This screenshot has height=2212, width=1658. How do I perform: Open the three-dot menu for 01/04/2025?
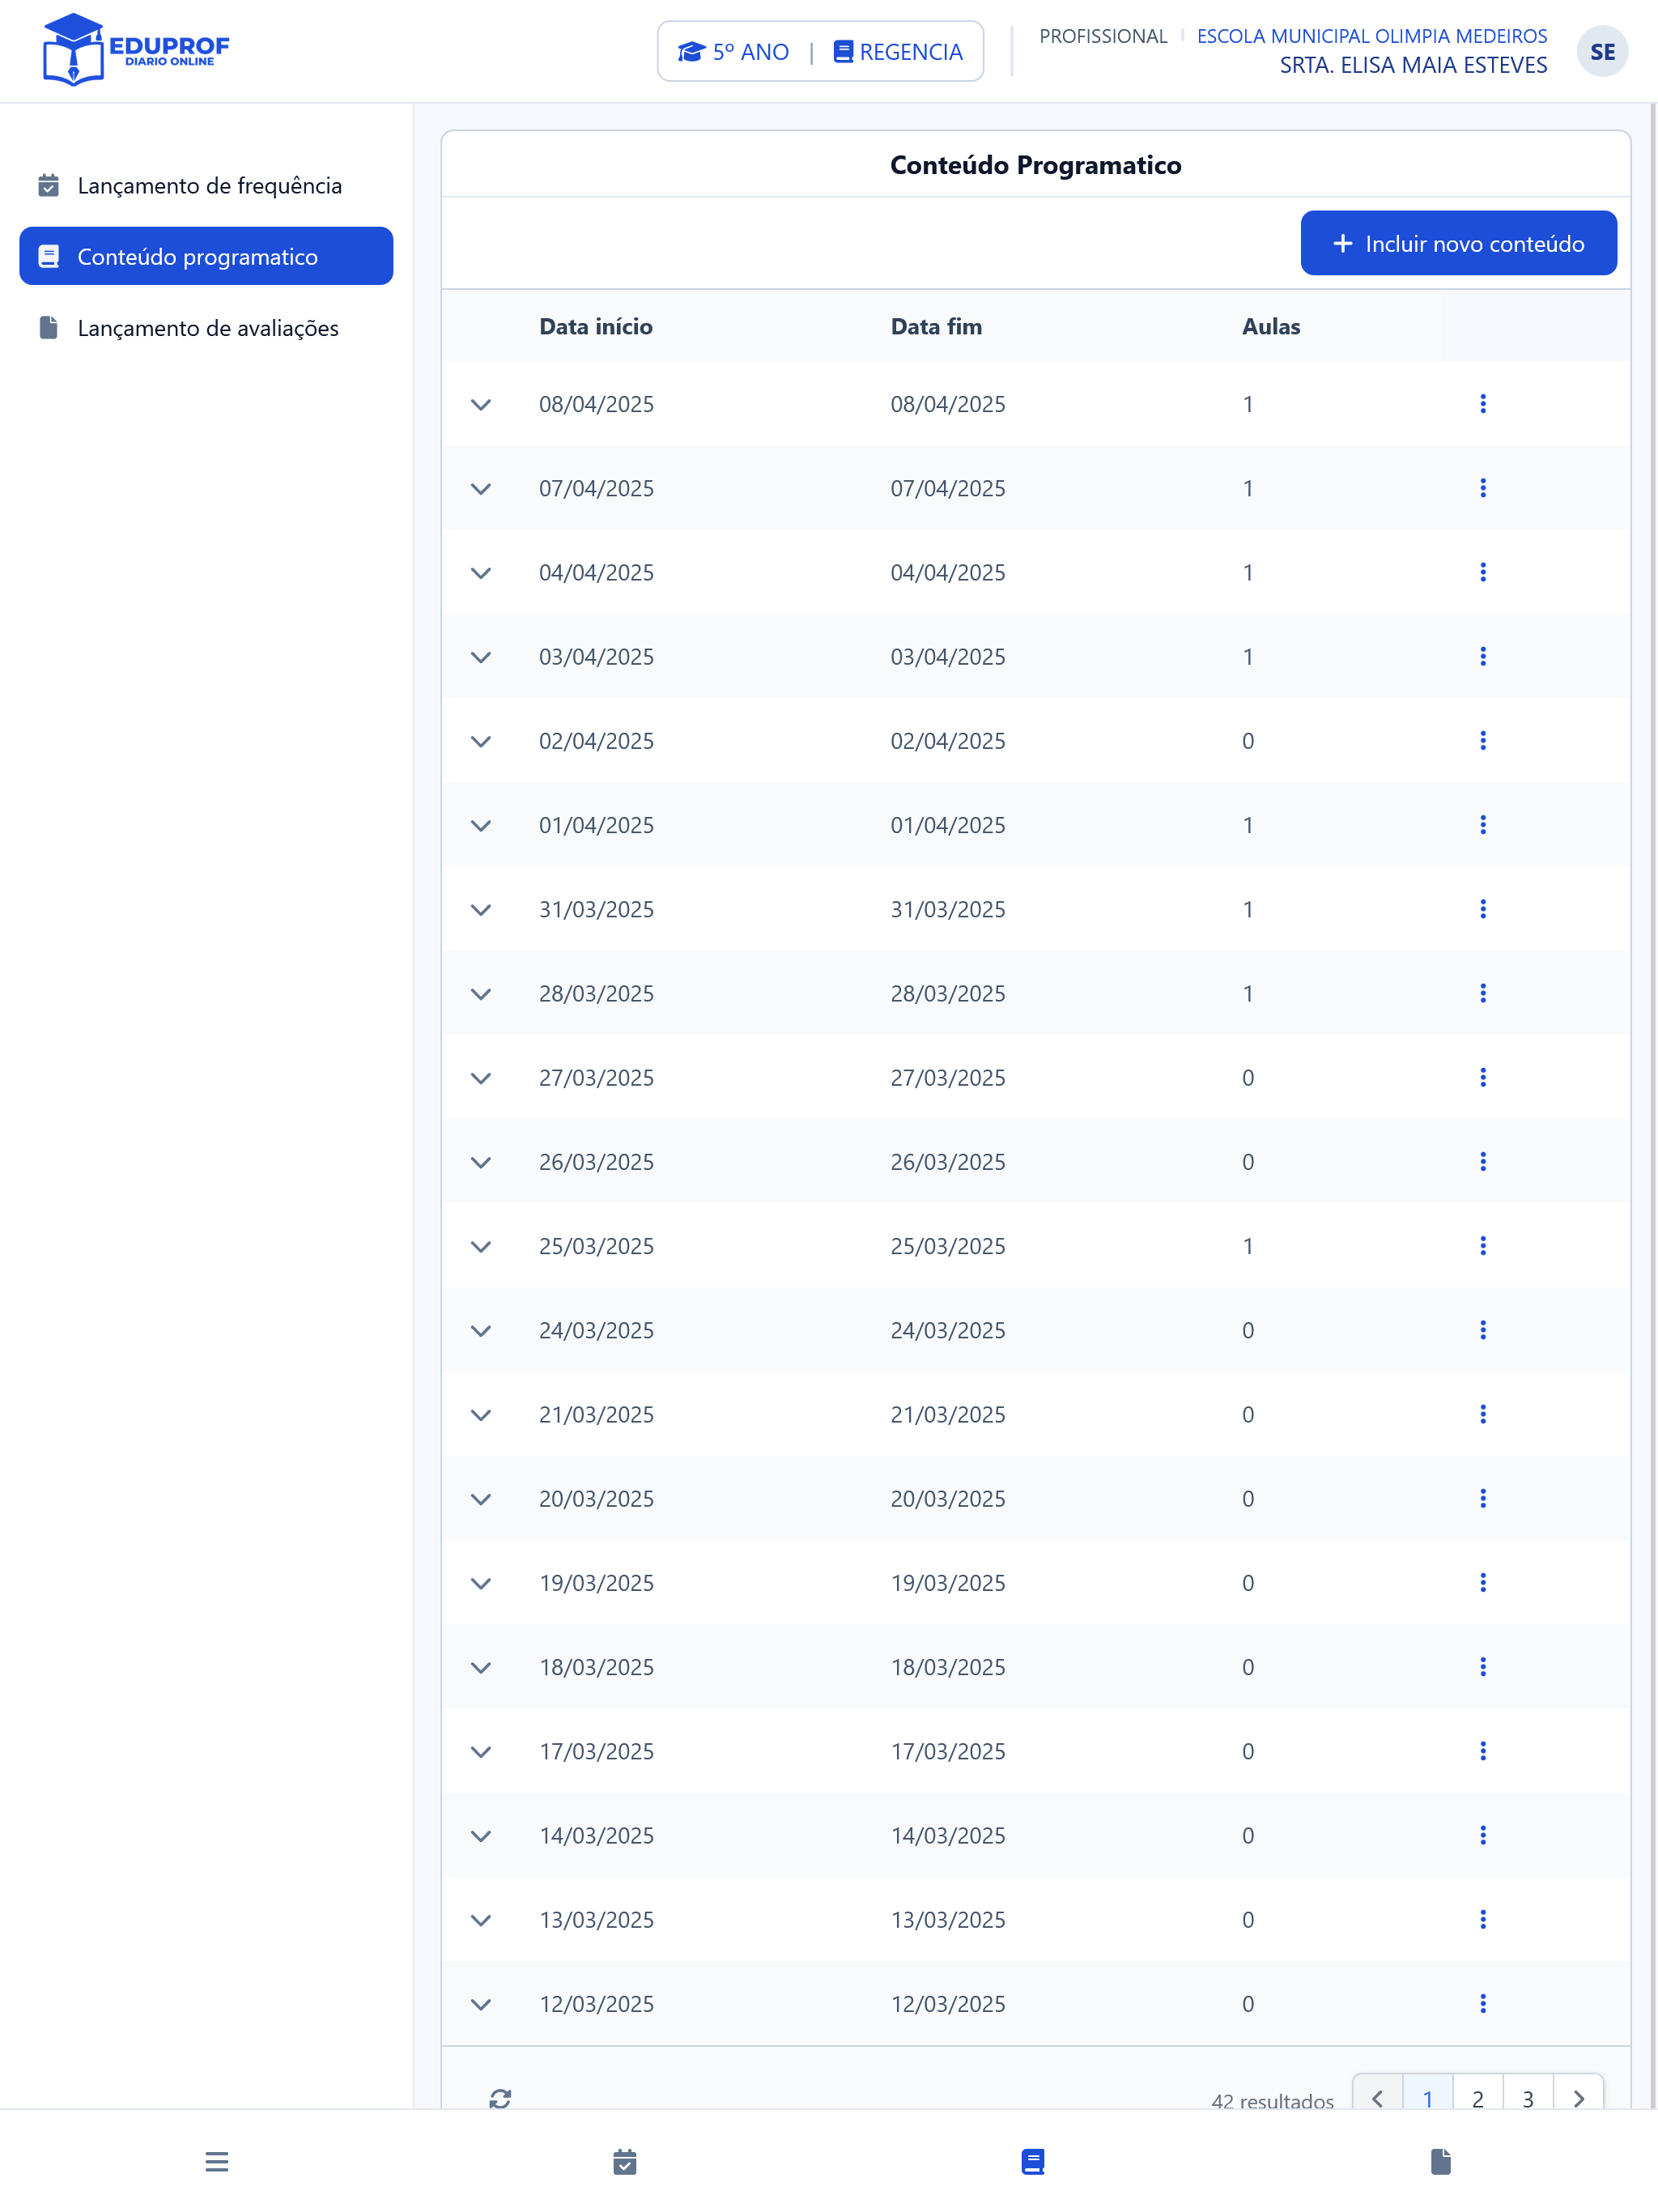click(x=1482, y=825)
